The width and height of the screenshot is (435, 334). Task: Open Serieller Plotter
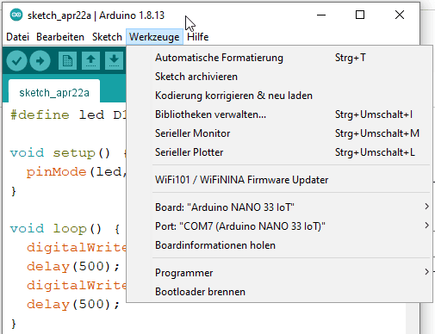click(279, 152)
